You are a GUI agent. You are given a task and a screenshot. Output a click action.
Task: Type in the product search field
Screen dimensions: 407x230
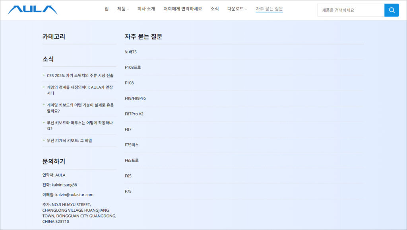(351, 10)
